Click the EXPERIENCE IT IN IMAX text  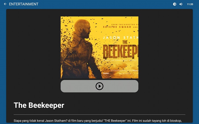[125, 70]
